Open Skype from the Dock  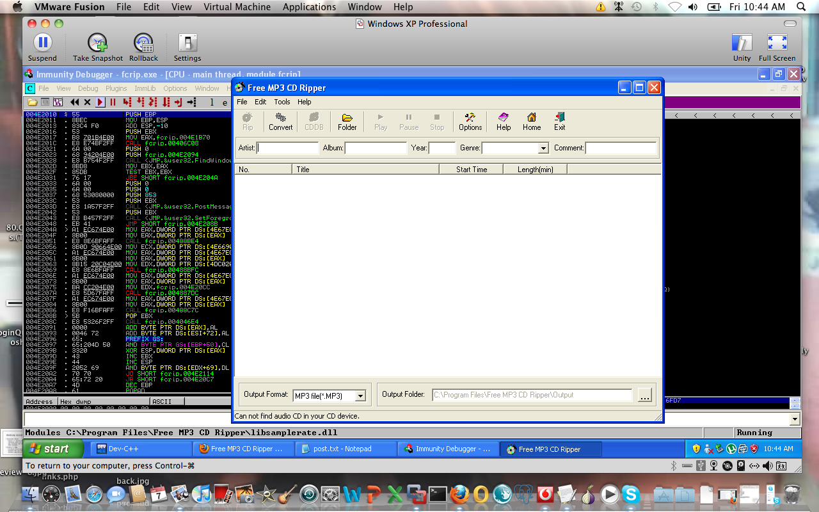point(631,494)
